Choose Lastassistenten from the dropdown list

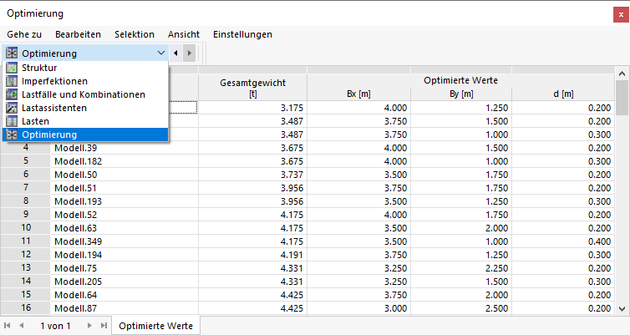(x=85, y=108)
